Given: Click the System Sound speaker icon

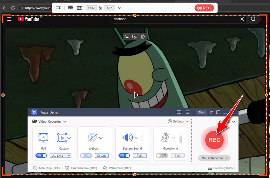Looking at the screenshot, I should 128,137.
